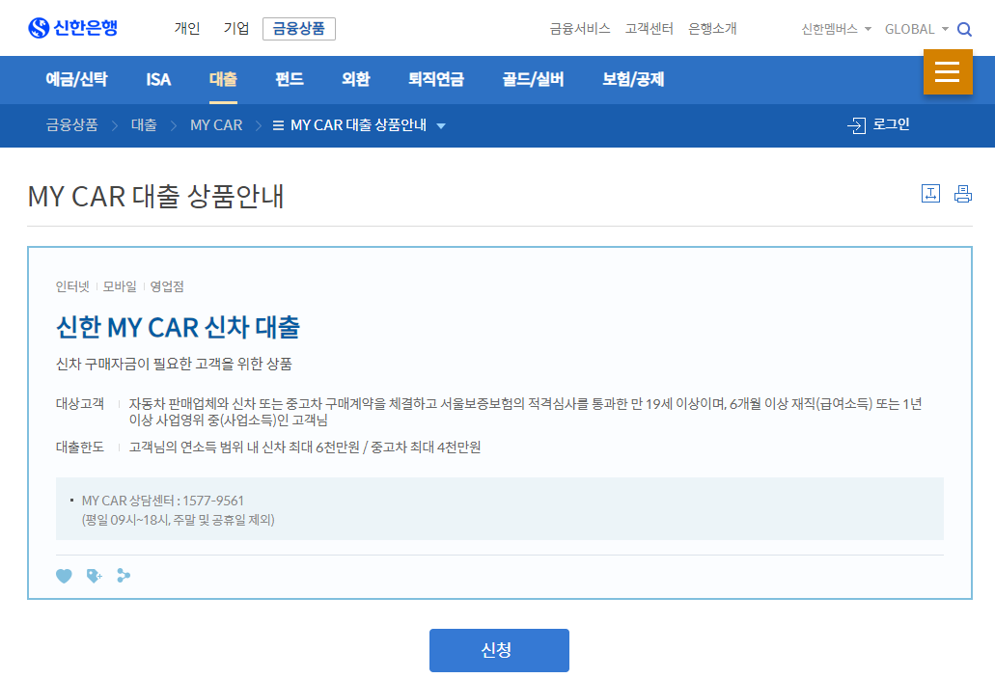This screenshot has width=995, height=678.
Task: Open the ISA menu
Action: point(158,79)
